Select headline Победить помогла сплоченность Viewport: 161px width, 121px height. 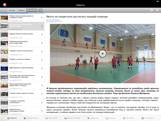coord(21,51)
